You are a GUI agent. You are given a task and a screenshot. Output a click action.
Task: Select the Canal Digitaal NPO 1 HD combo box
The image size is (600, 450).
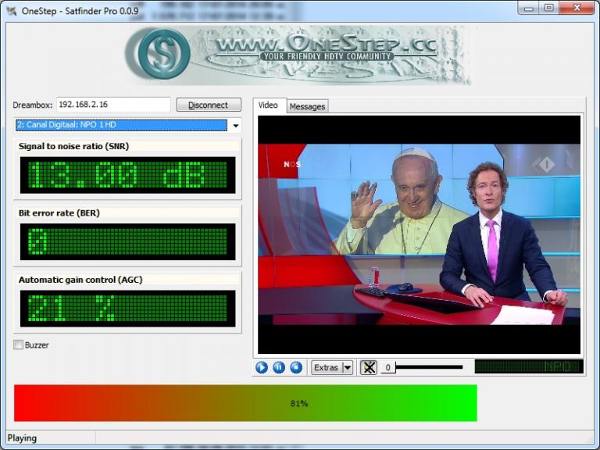coord(121,125)
